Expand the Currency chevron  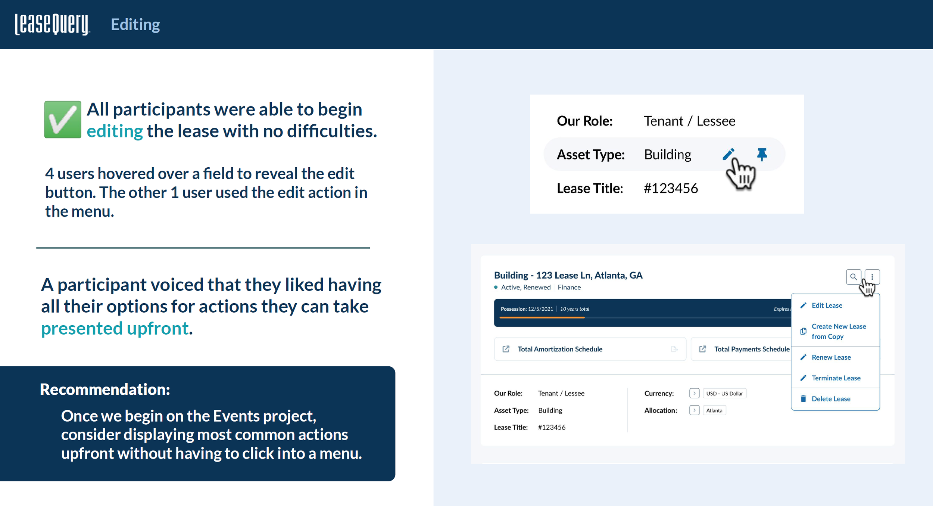694,393
